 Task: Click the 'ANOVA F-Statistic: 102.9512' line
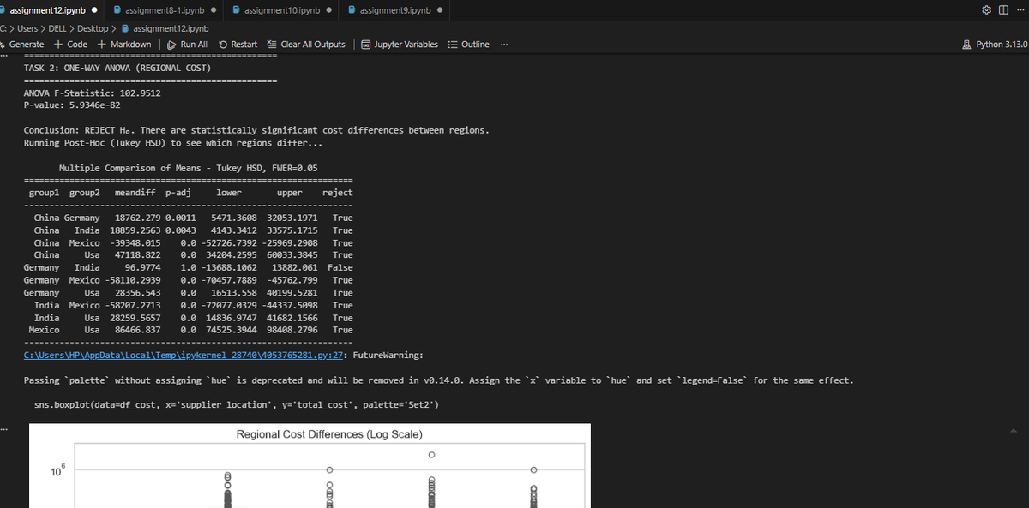click(x=92, y=93)
